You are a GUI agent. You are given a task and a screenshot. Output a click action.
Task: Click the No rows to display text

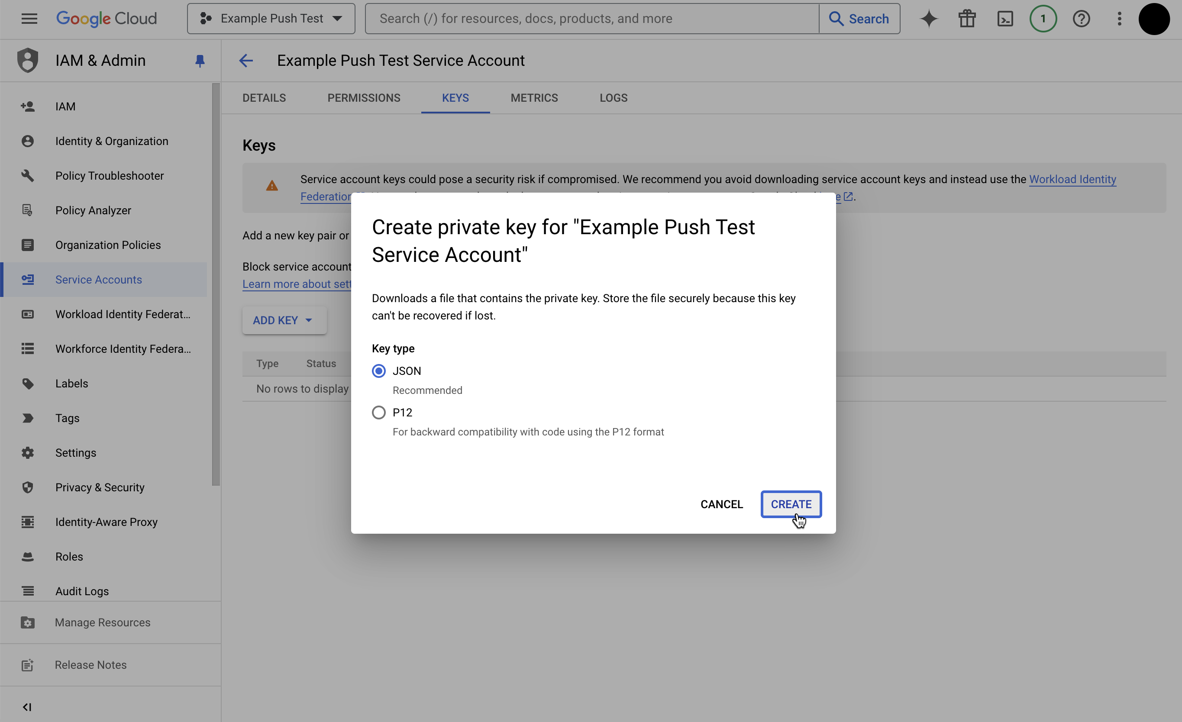point(302,389)
